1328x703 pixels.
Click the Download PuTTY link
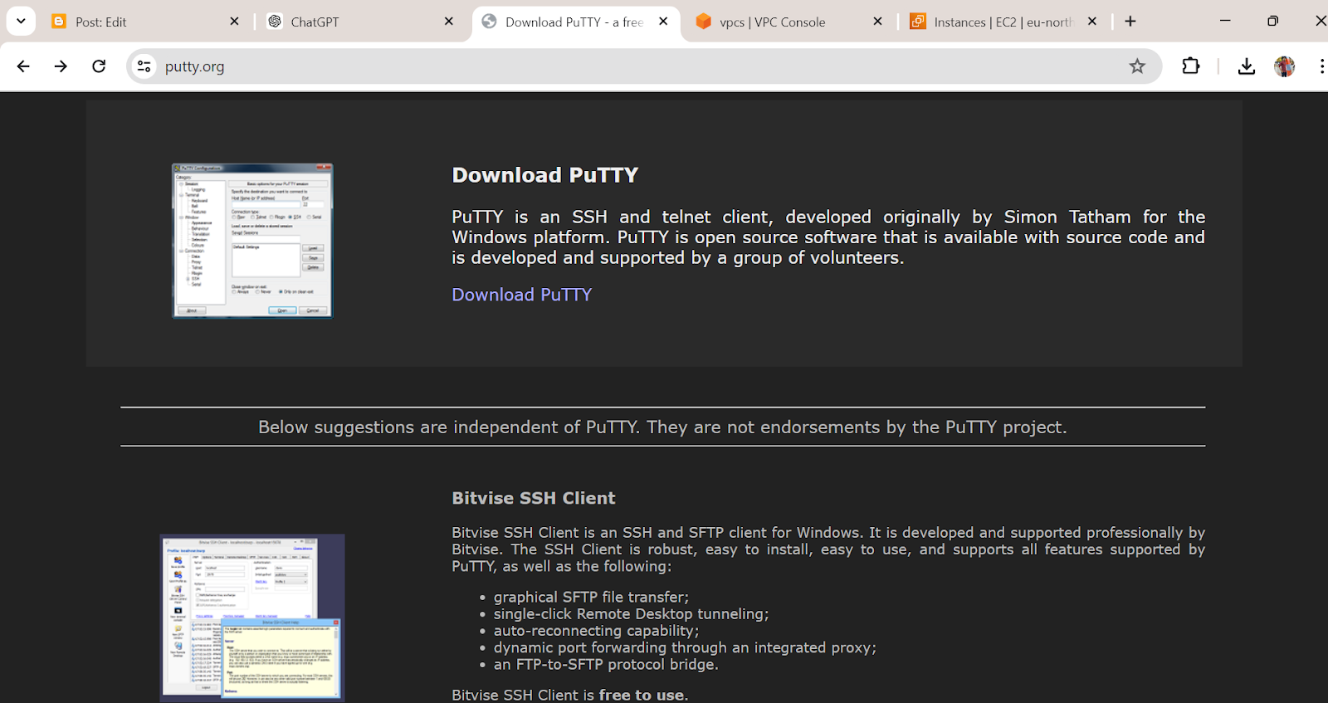coord(521,295)
